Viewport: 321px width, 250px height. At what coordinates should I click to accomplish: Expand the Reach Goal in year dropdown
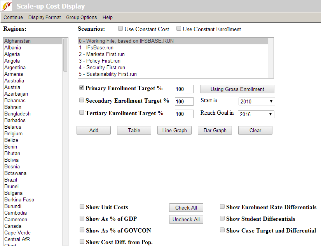click(x=256, y=114)
